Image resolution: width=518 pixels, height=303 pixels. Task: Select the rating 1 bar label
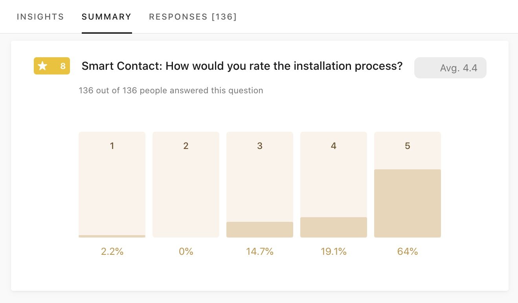112,146
